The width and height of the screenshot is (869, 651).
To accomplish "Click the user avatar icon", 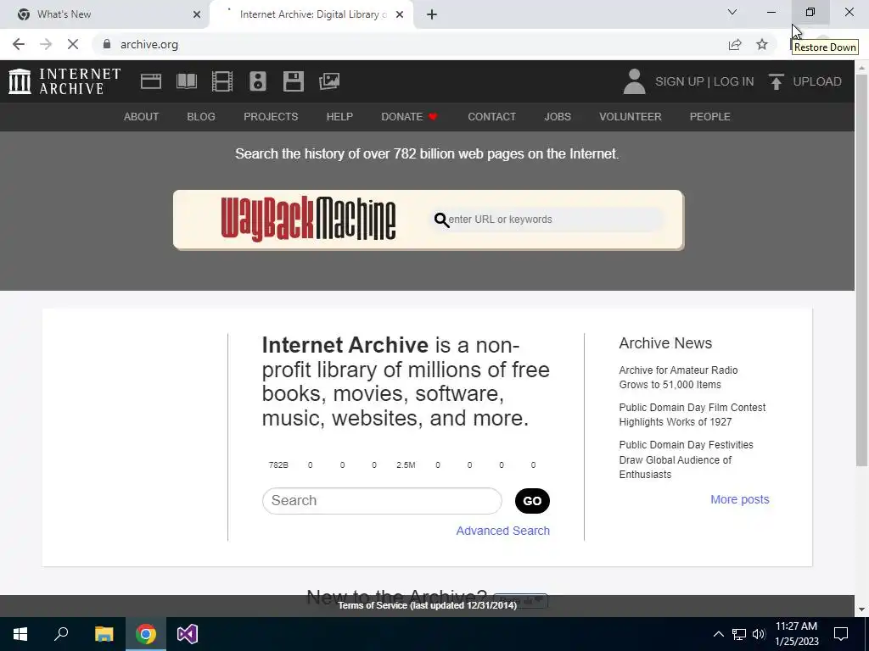I will coord(634,81).
